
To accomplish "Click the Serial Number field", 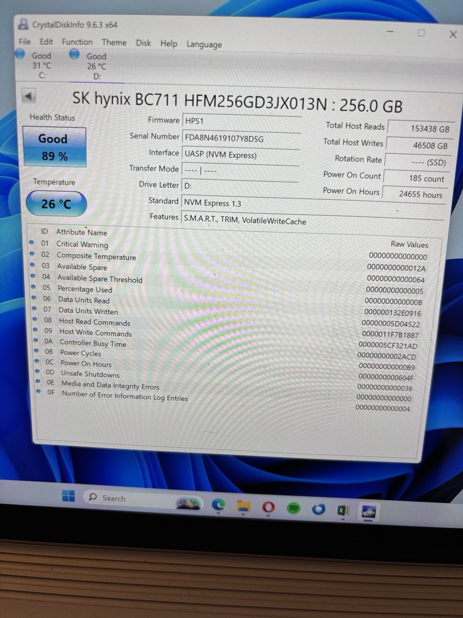I will [x=242, y=139].
